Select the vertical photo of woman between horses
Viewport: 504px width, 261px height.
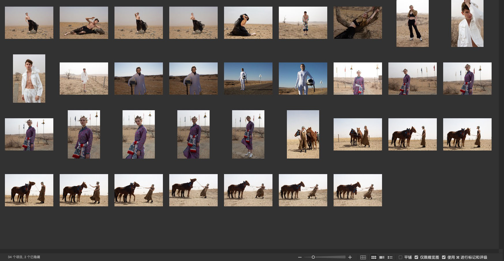(x=303, y=134)
